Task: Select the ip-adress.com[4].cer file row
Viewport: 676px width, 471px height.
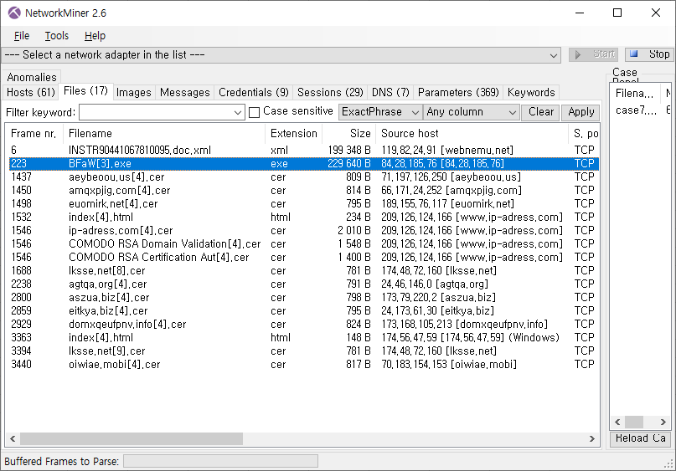Action: pos(304,230)
